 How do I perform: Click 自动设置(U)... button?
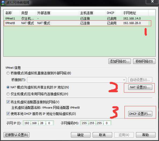(140, 80)
